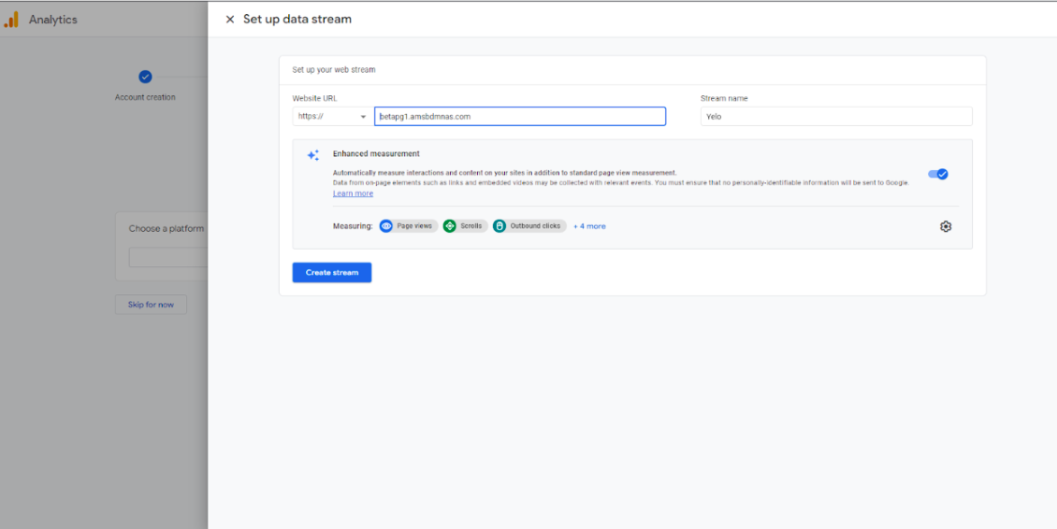
Task: Click the Enhanced measurement sparkle icon
Action: pos(312,155)
